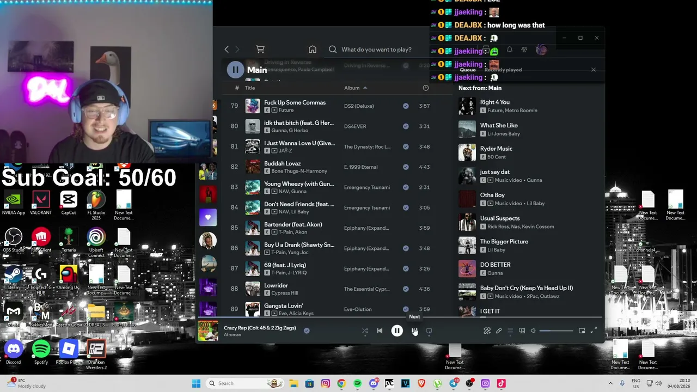Viewport: 697px width, 392px height.
Task: Open Afroman artist link in player bar
Action: click(233, 334)
